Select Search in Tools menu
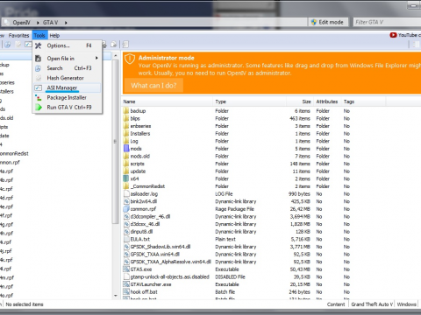Viewport: 421px width, 315px height. (68, 68)
